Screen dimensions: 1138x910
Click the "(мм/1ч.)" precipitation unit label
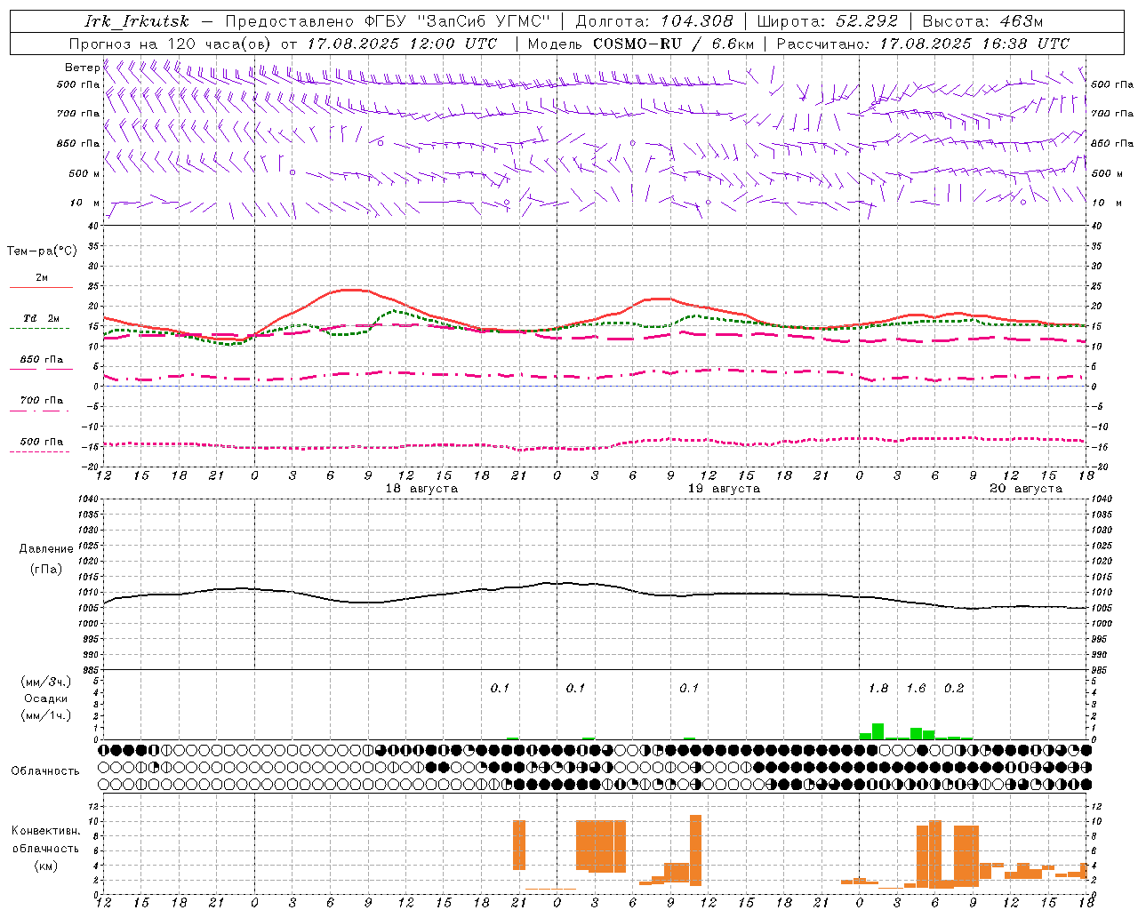click(46, 715)
